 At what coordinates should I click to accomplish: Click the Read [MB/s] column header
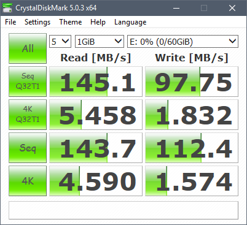tap(96, 58)
